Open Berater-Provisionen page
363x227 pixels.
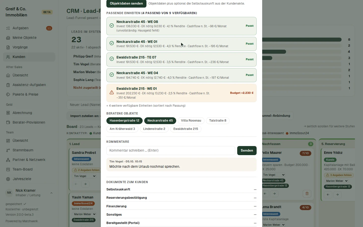pos(29,123)
